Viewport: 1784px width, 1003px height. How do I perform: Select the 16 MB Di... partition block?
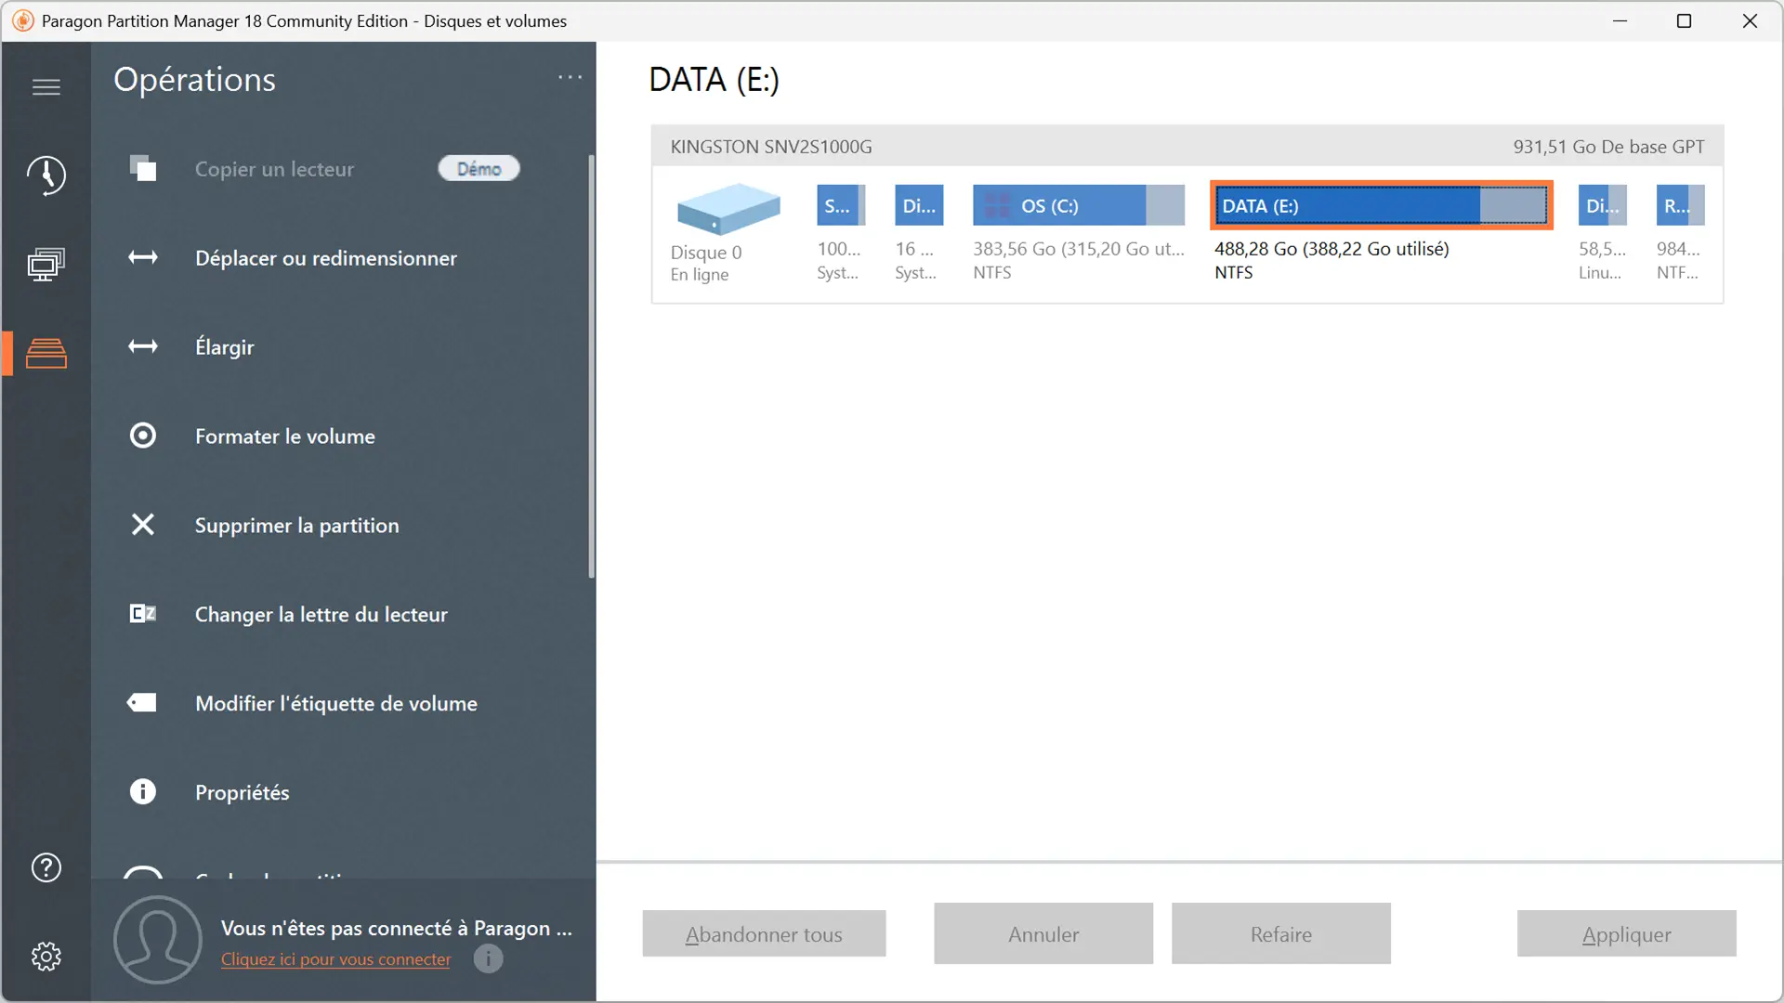pyautogui.click(x=919, y=205)
